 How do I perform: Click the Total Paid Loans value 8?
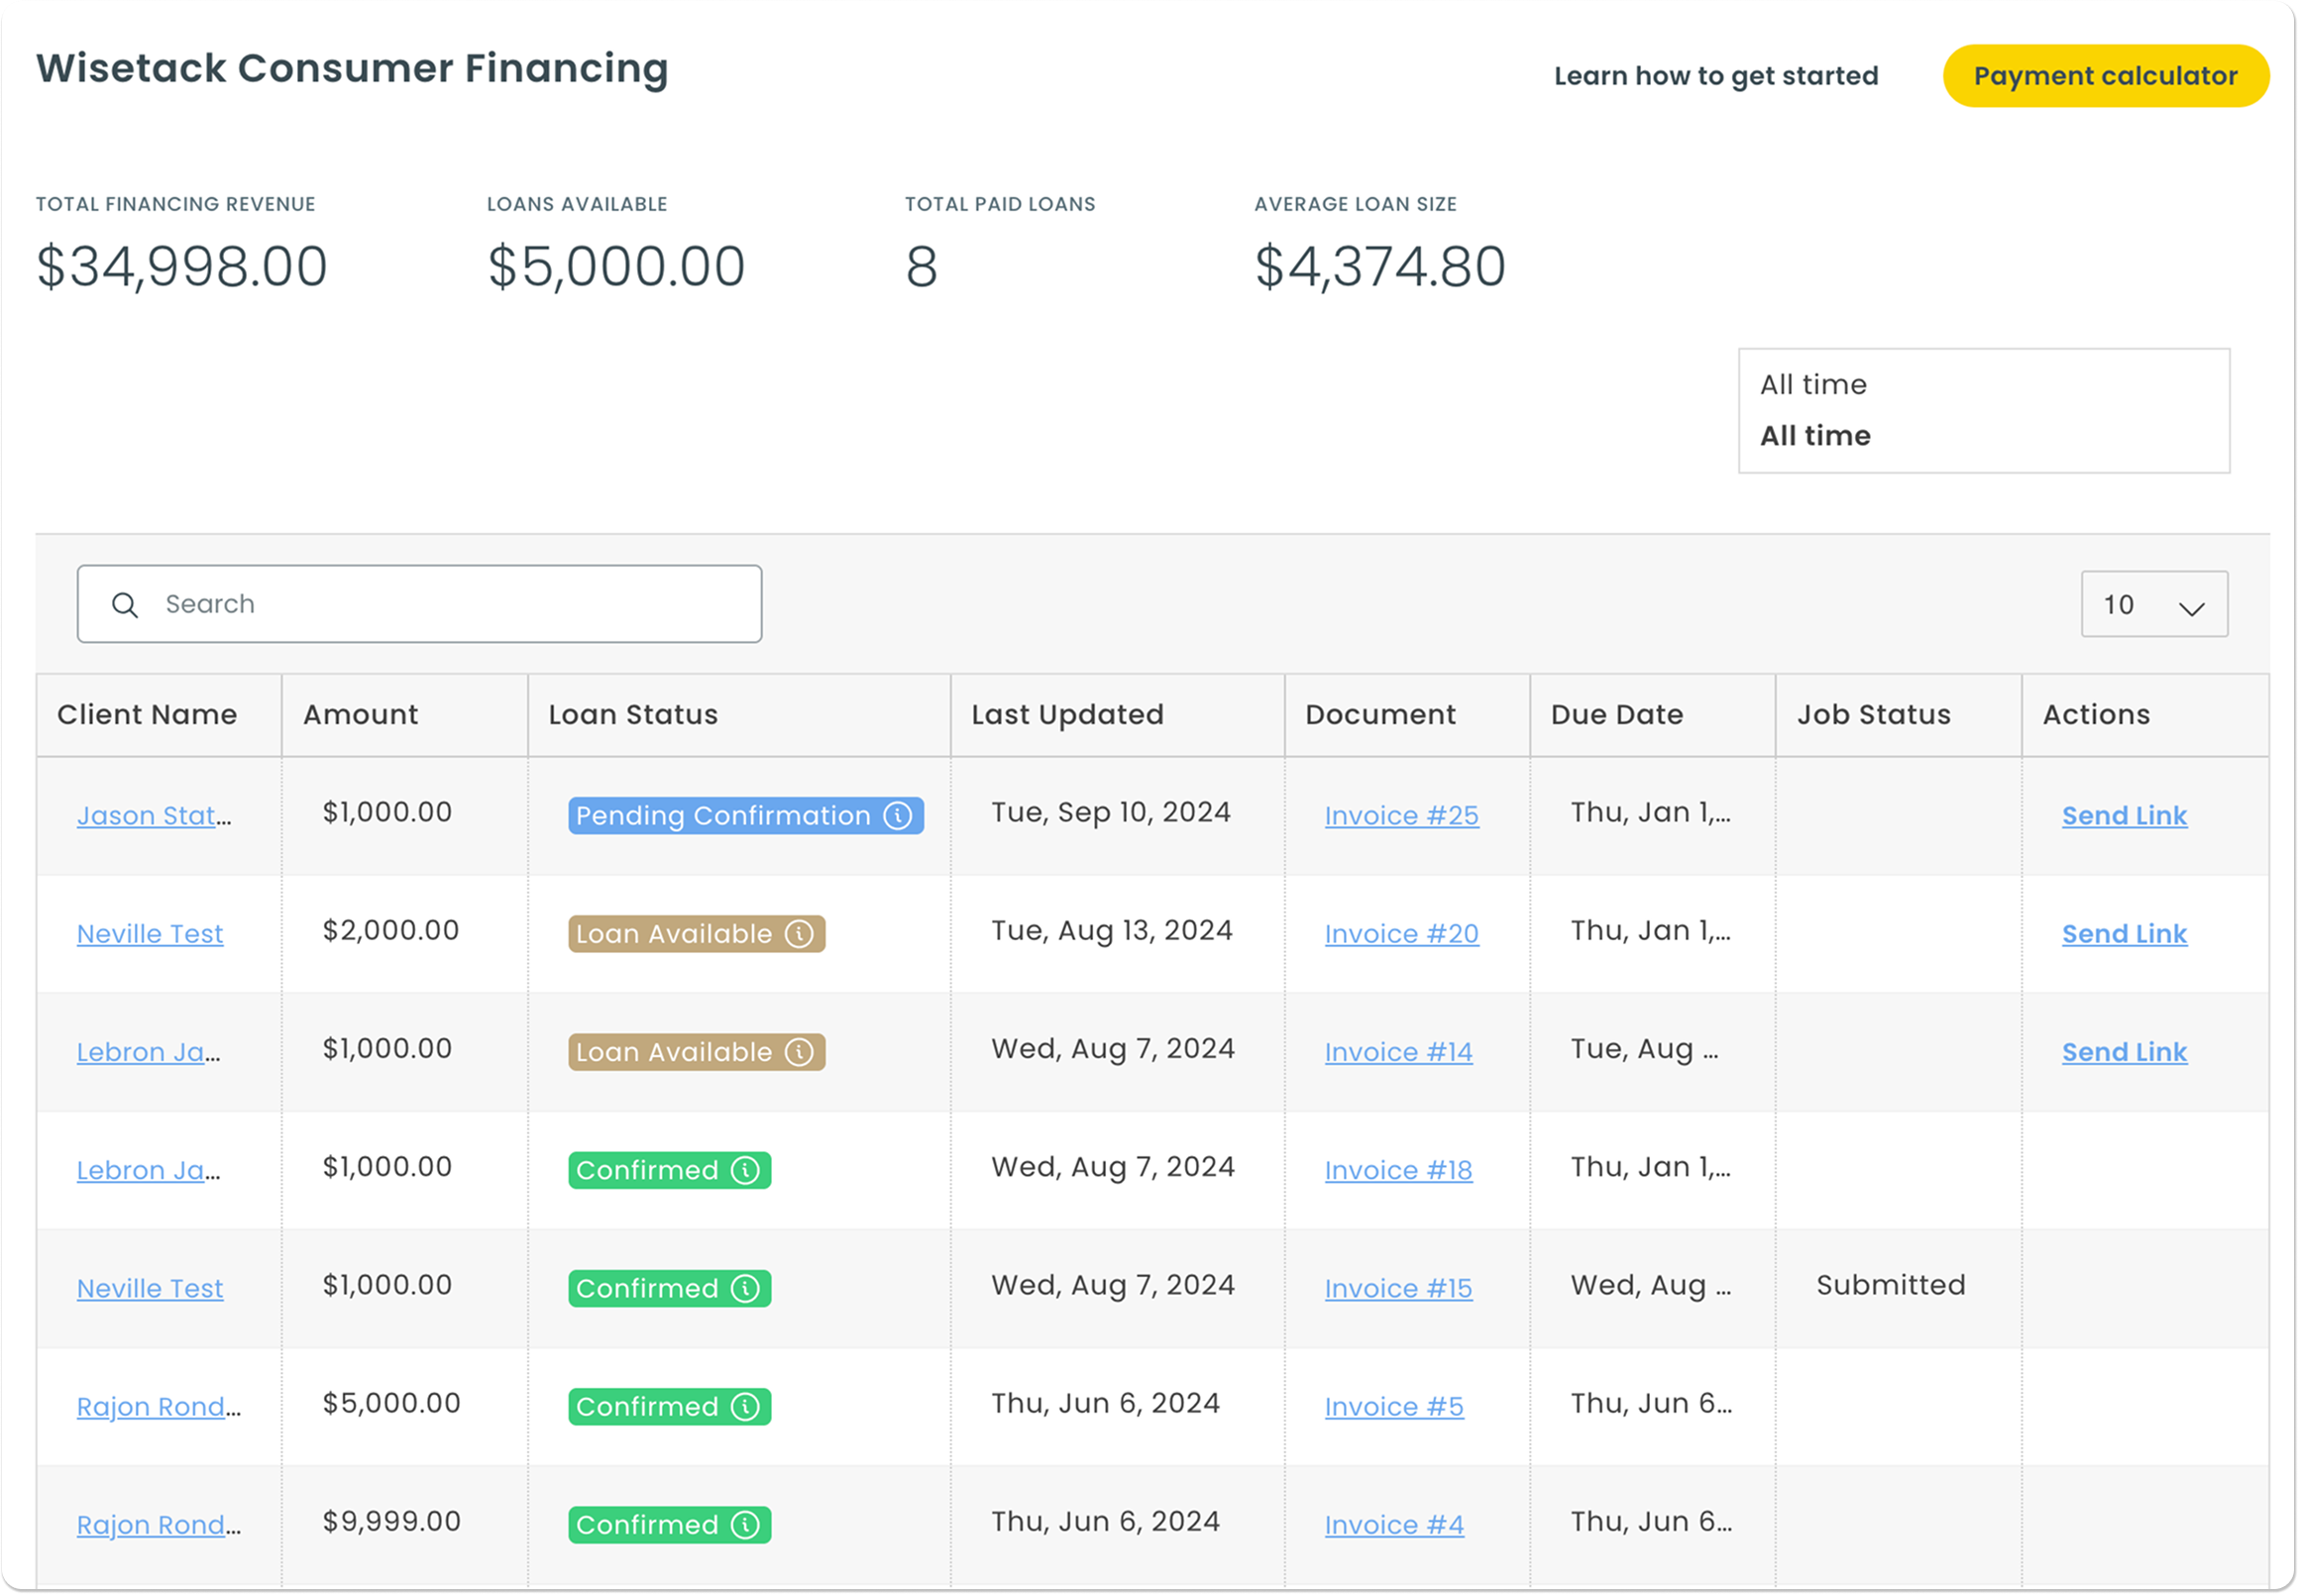click(x=922, y=266)
